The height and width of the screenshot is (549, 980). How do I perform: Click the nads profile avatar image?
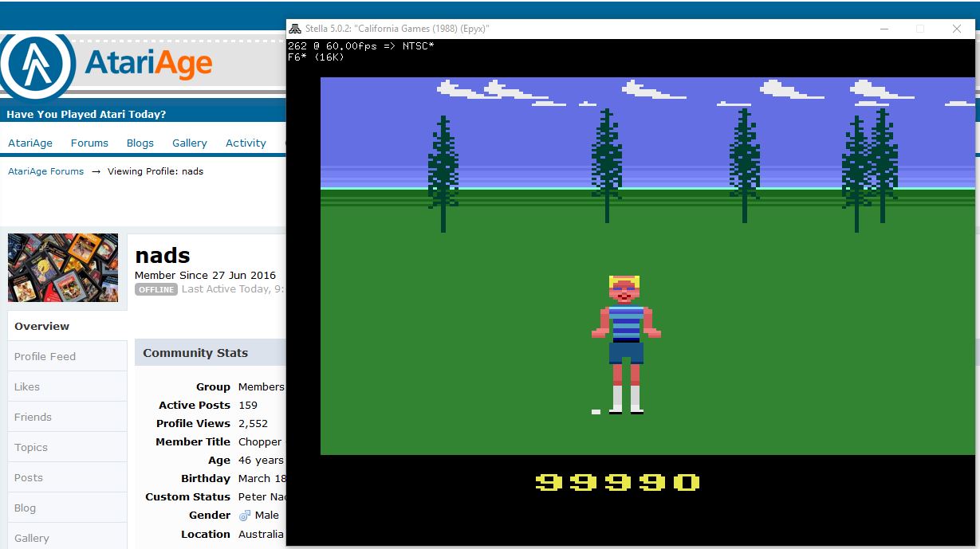(63, 268)
